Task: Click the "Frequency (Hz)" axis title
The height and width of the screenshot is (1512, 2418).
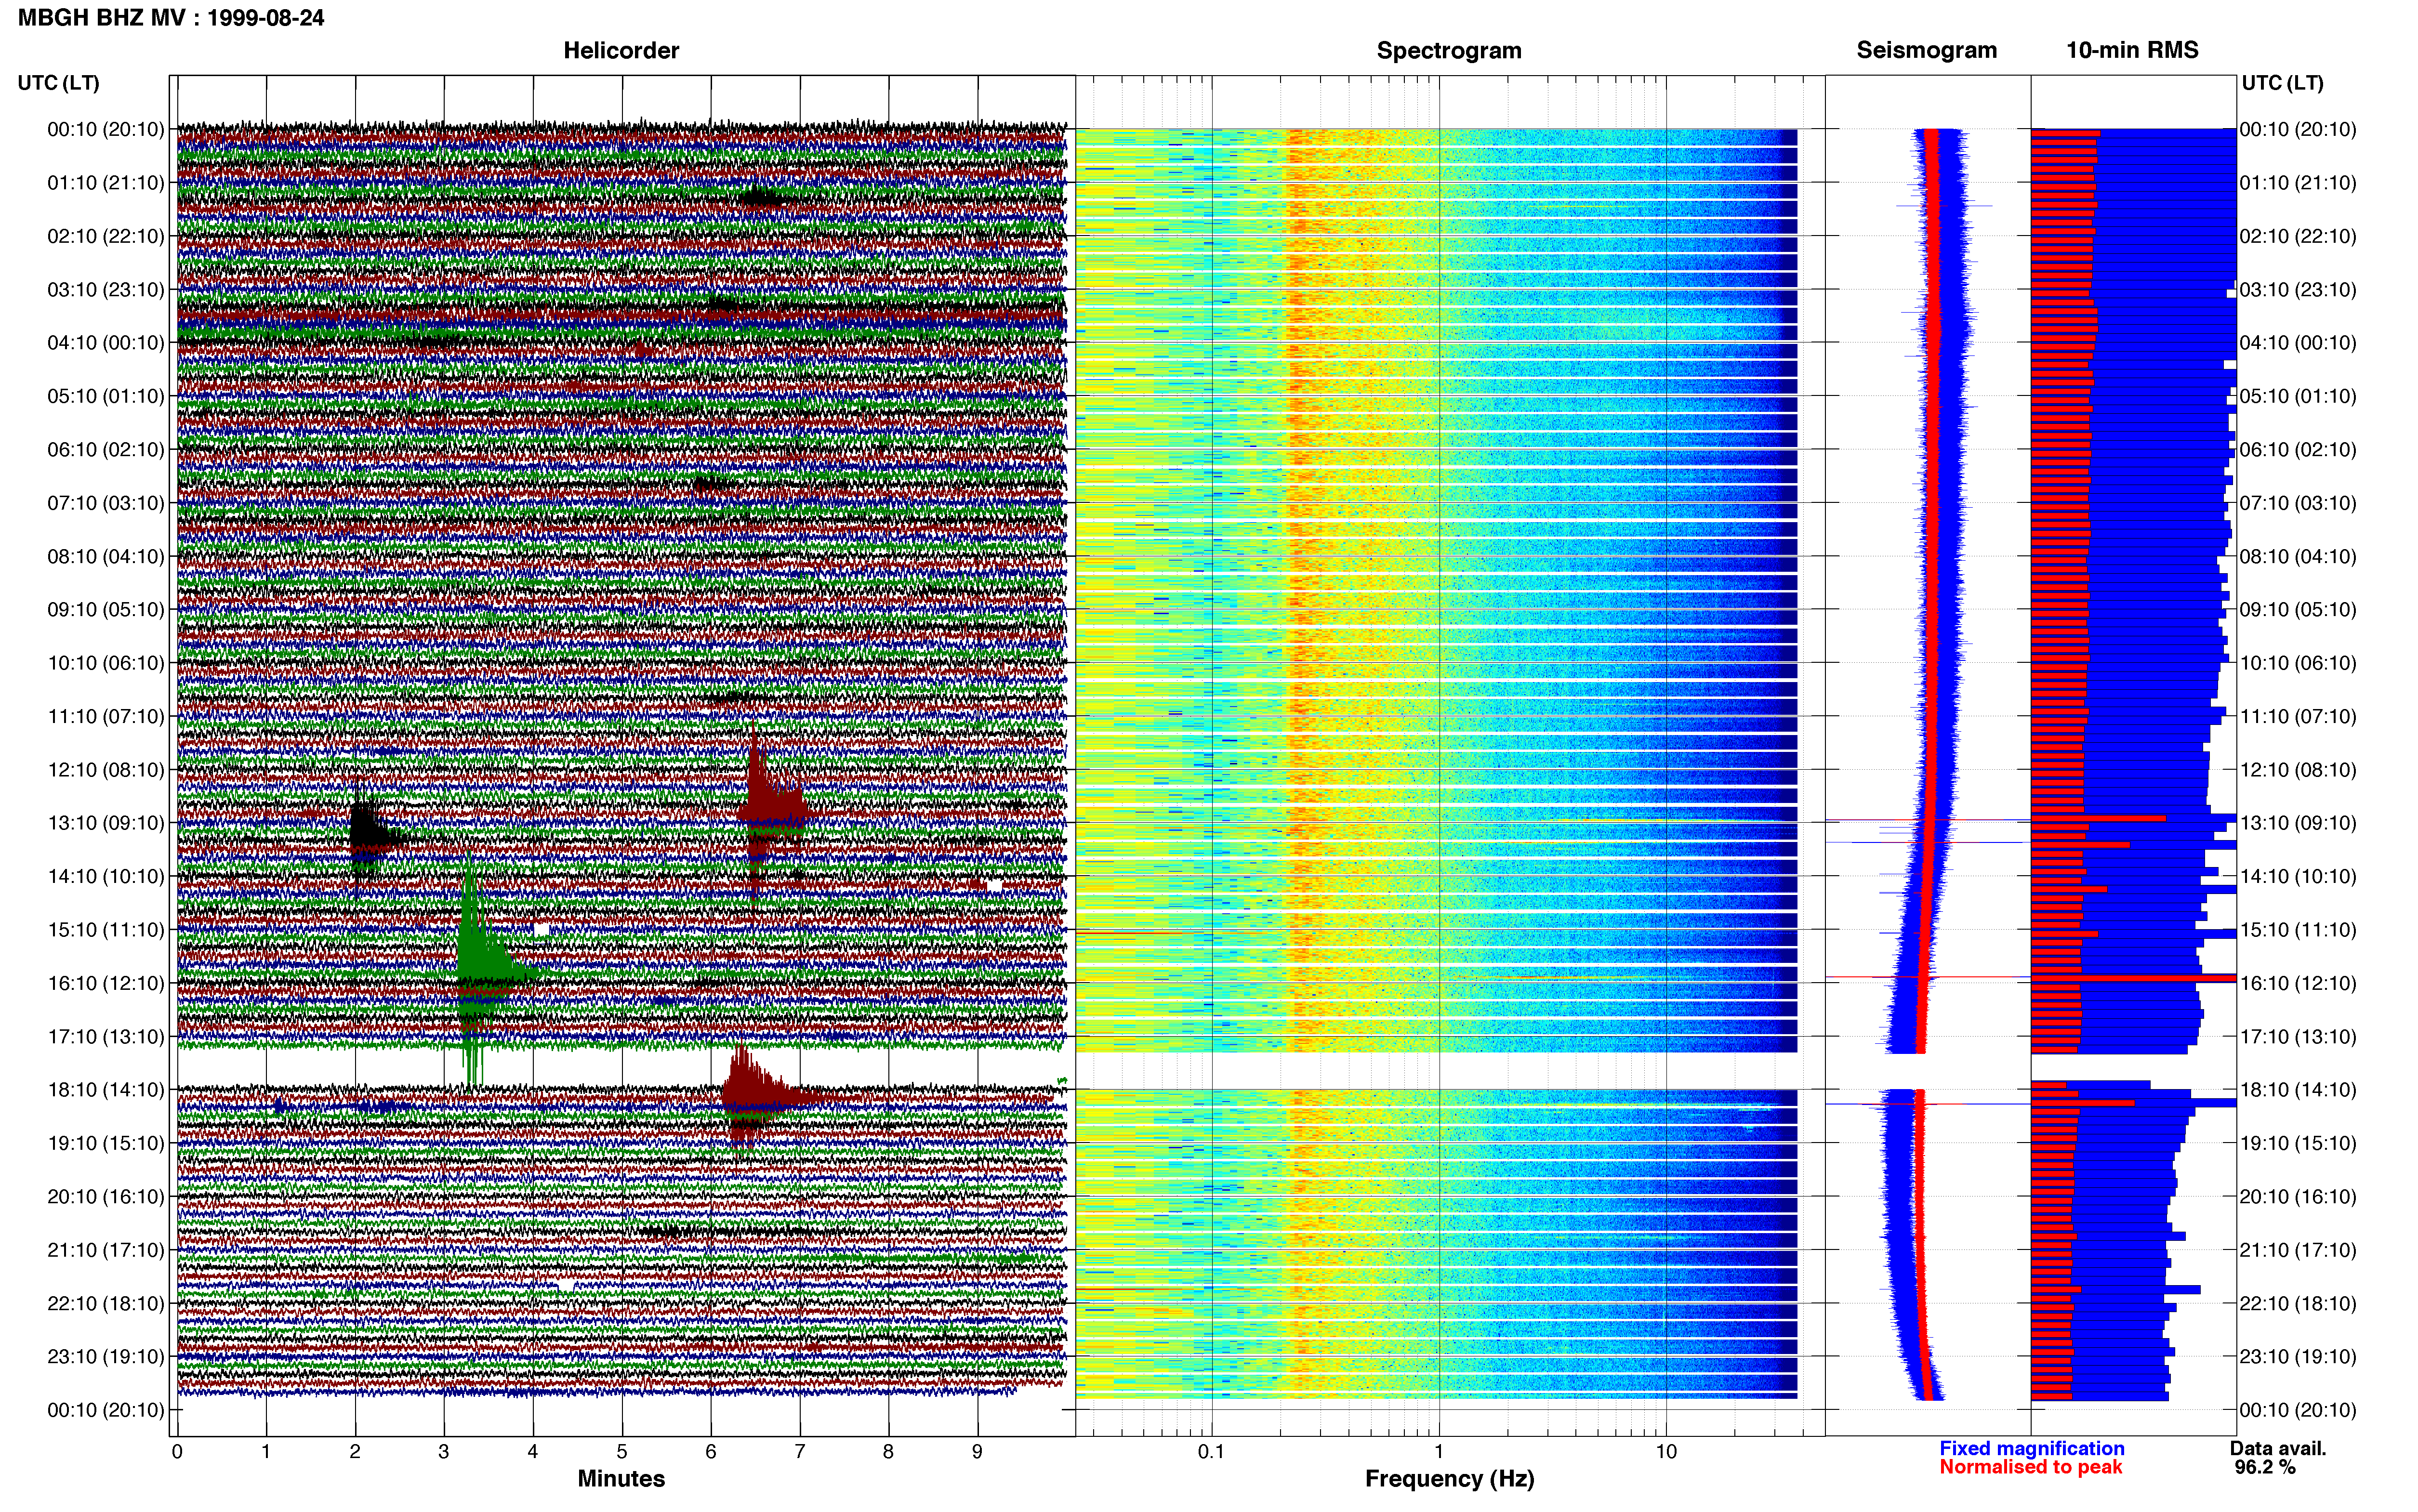Action: click(x=1449, y=1479)
